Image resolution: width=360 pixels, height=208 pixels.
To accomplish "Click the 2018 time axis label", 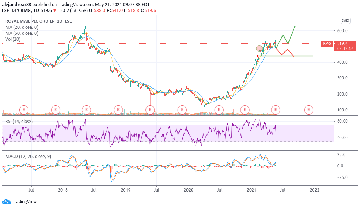I will tap(63, 190).
